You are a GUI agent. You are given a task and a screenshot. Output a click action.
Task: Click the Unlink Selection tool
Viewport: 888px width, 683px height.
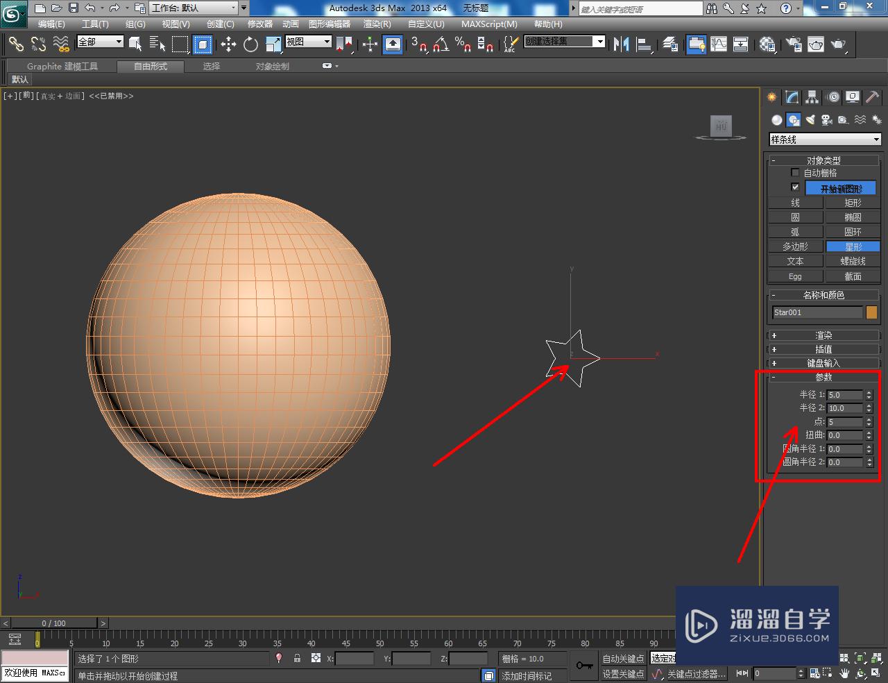[x=38, y=44]
